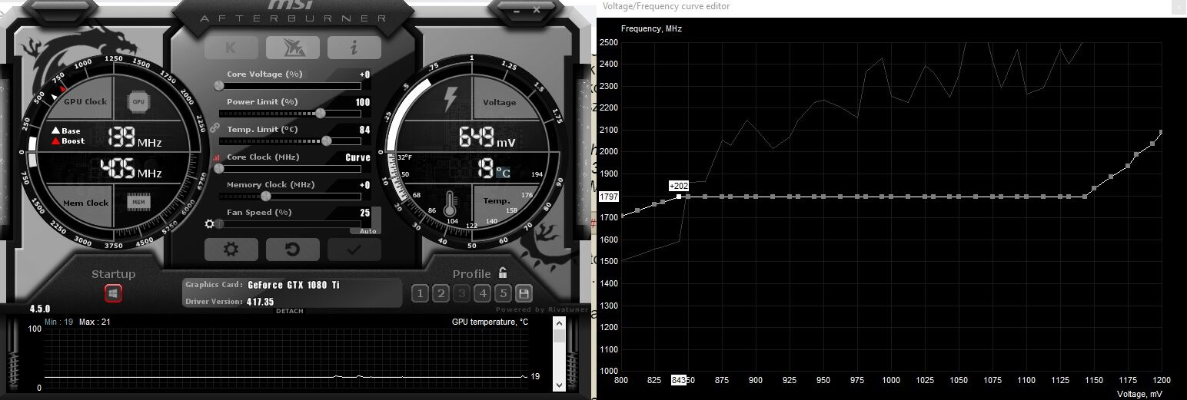This screenshot has width=1187, height=400.
Task: Open curve editor via Core Clock bars icon
Action: [216, 157]
